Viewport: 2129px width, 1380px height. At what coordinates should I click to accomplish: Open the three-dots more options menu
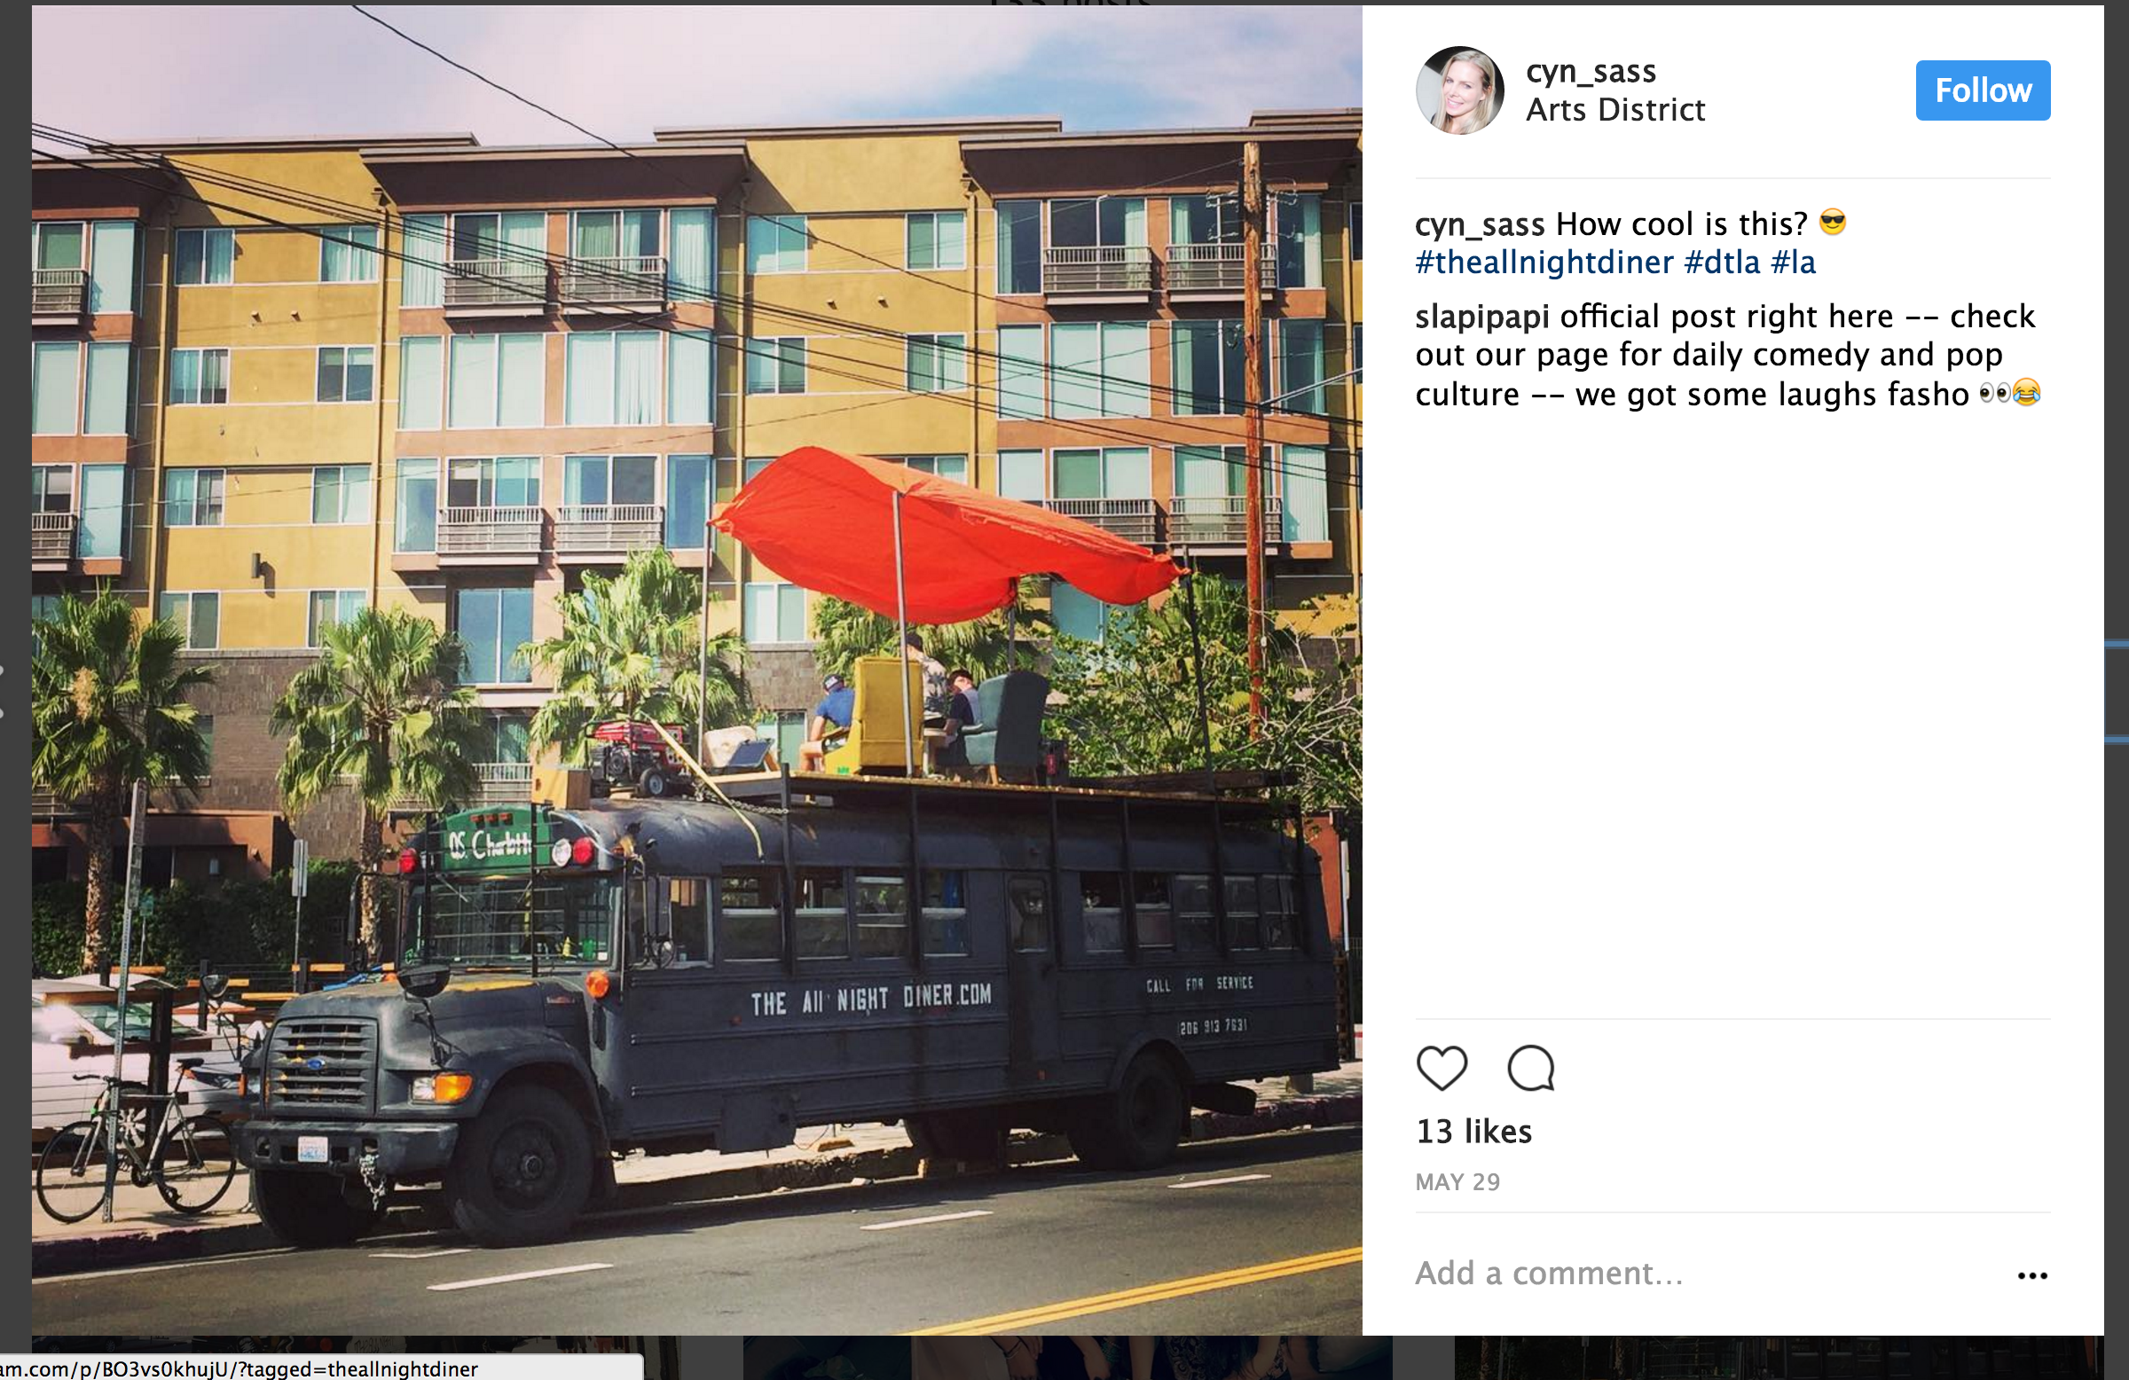point(2032,1275)
